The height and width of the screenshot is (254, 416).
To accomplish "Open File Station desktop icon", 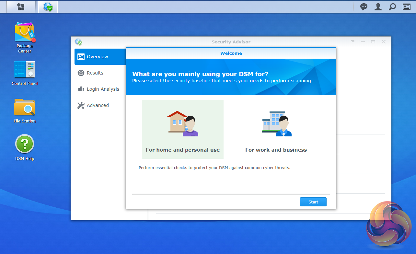I will 25,111.
